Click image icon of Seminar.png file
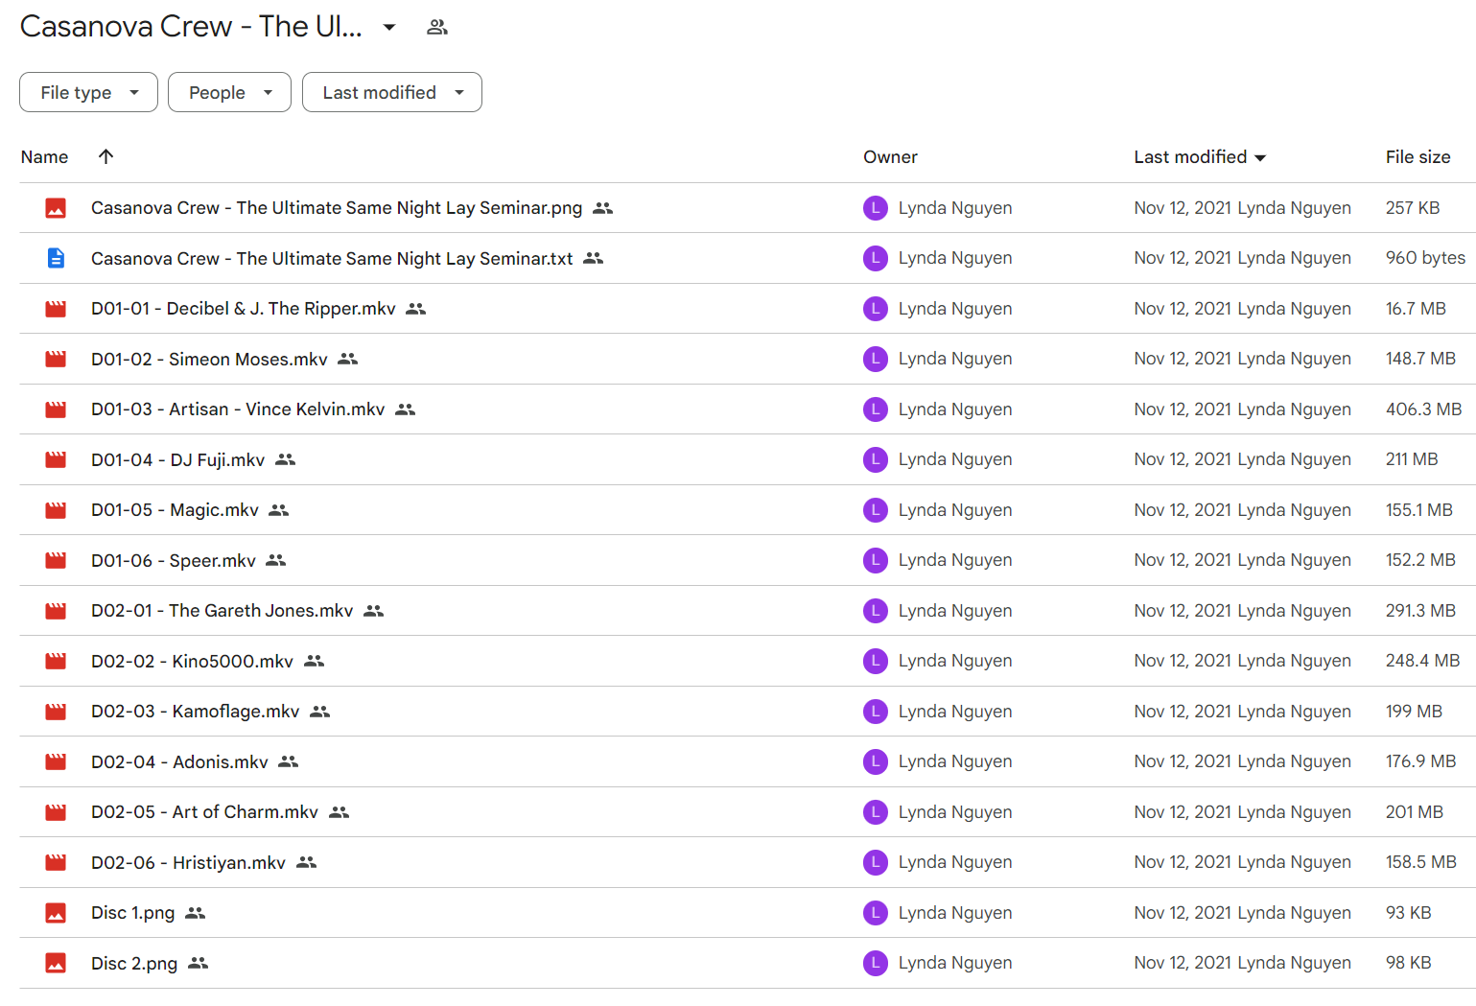 pyautogui.click(x=57, y=208)
